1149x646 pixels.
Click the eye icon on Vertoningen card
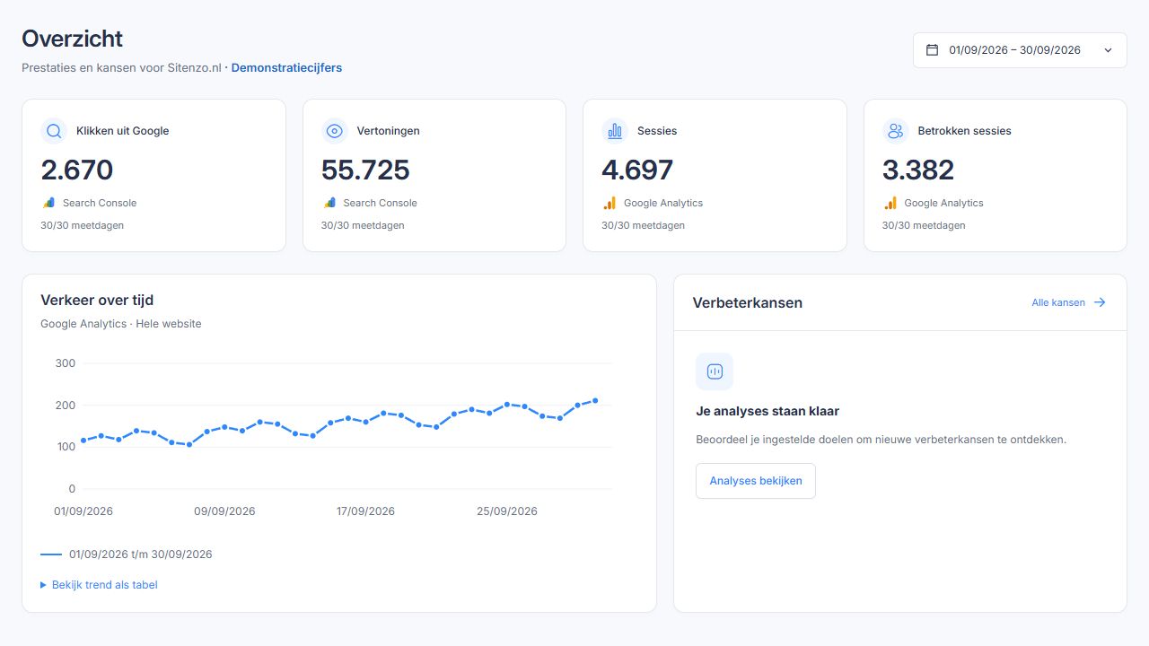pos(335,131)
